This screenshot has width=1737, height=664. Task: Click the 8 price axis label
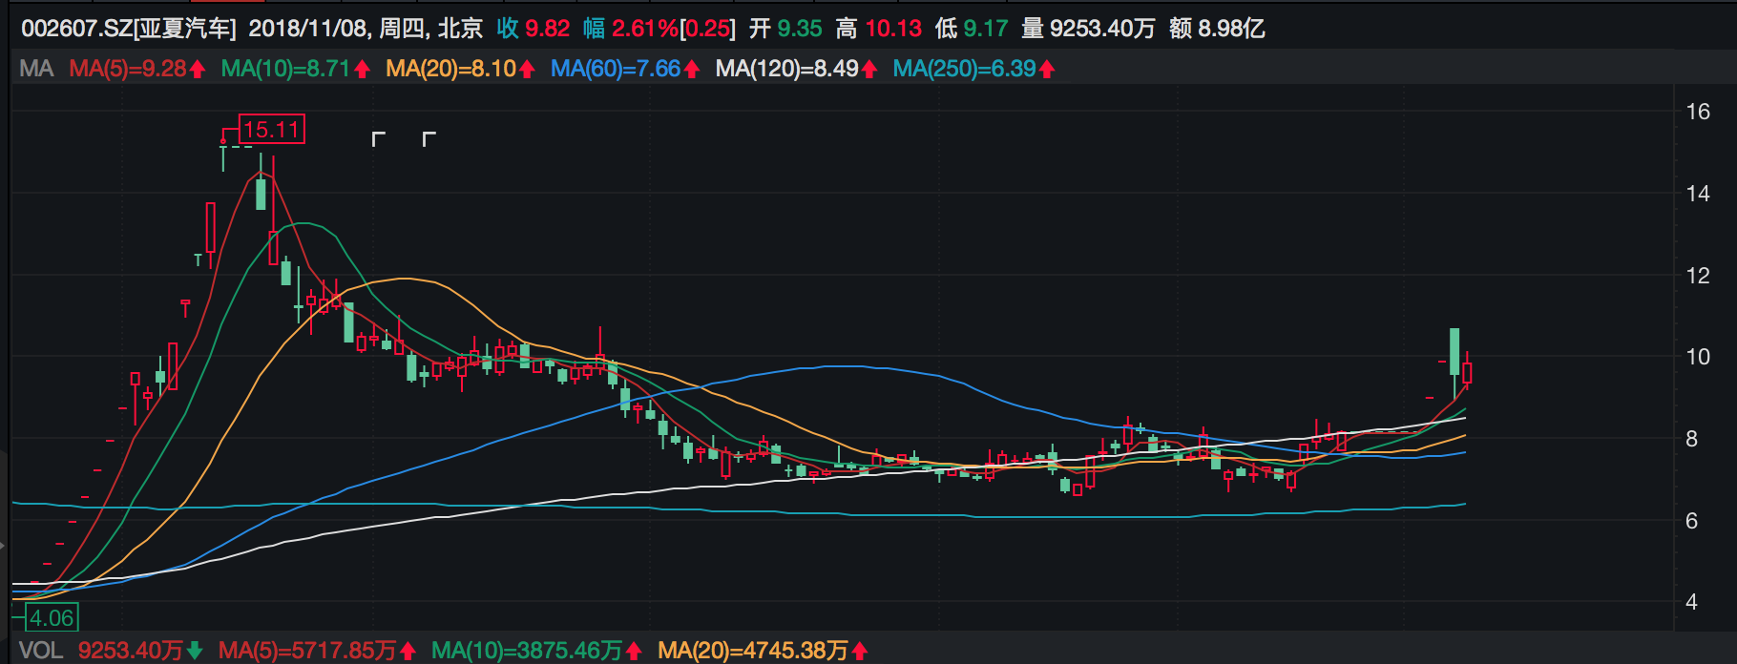tap(1692, 439)
